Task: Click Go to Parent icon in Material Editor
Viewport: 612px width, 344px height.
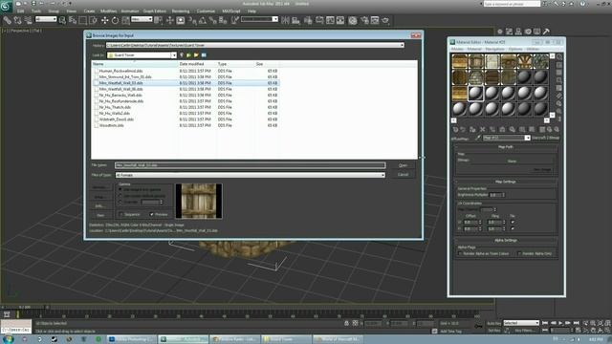Action: [x=550, y=129]
